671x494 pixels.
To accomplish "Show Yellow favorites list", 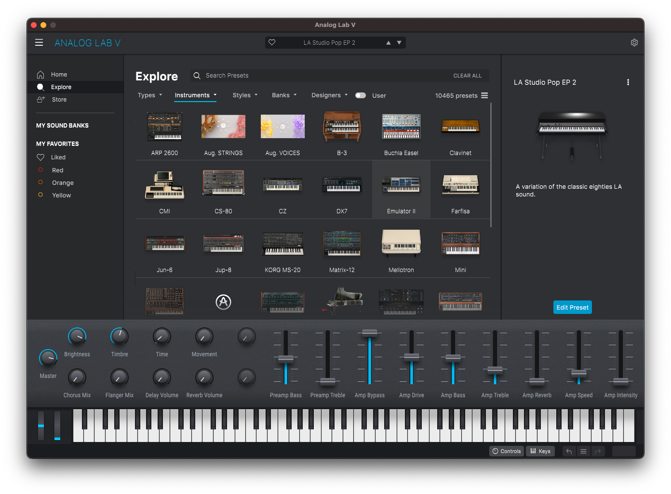I will coord(61,195).
